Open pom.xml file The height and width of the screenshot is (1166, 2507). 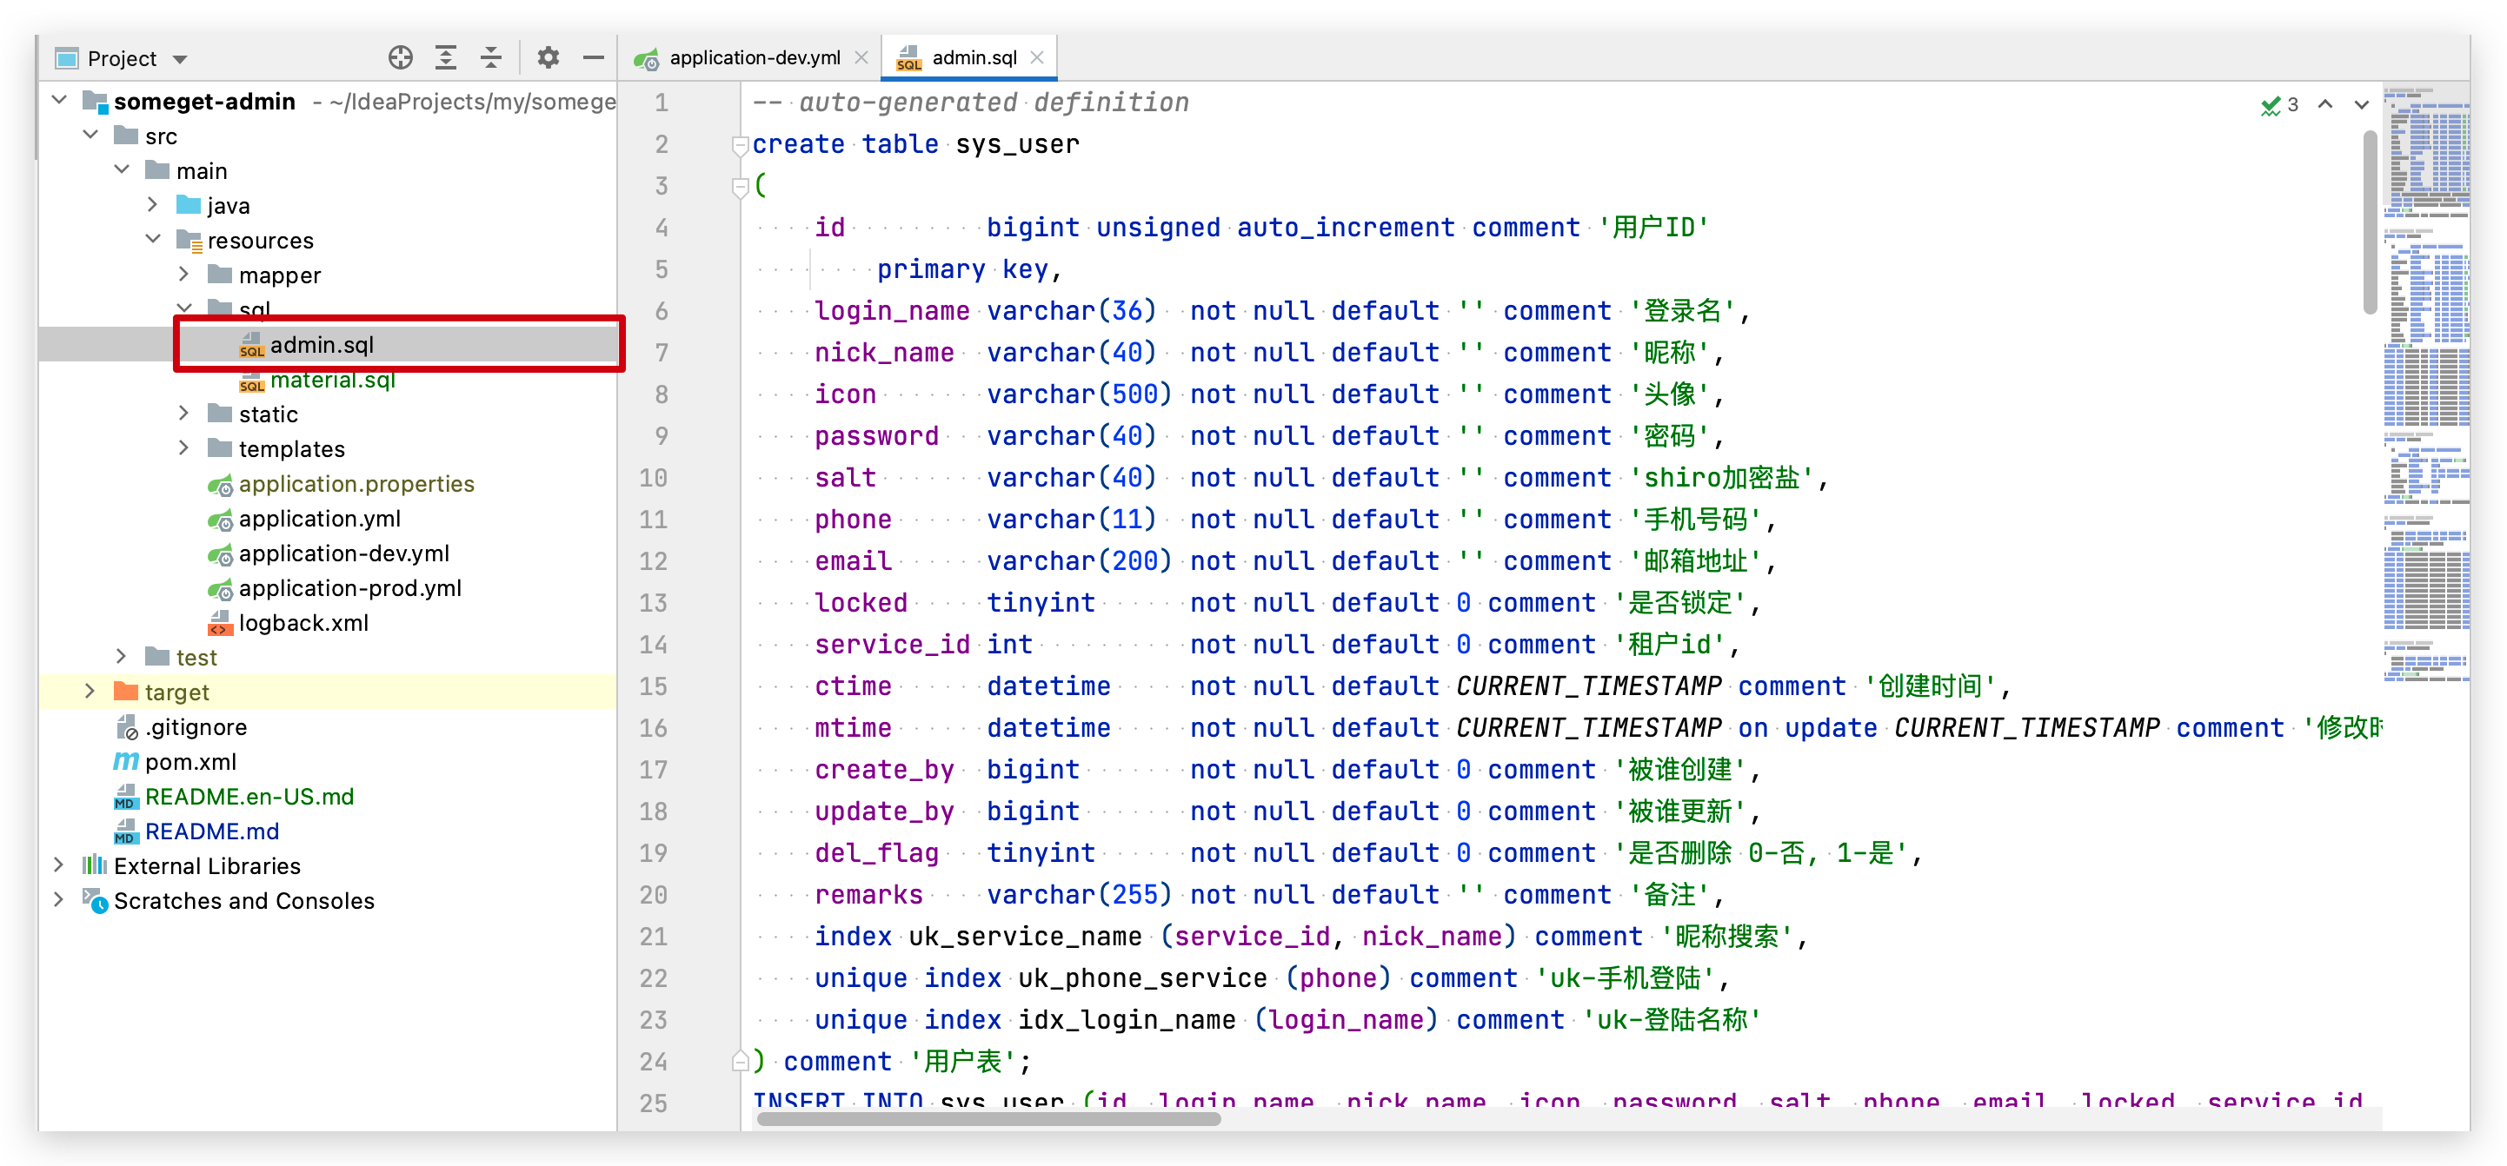point(190,761)
